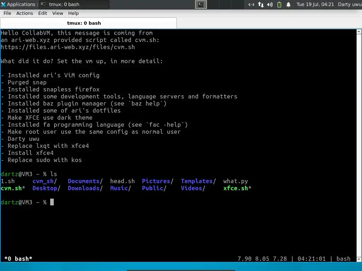Viewport: 362px width, 271px height.
Task: Select the tmux terminal taskbar button
Action: pos(74,4)
